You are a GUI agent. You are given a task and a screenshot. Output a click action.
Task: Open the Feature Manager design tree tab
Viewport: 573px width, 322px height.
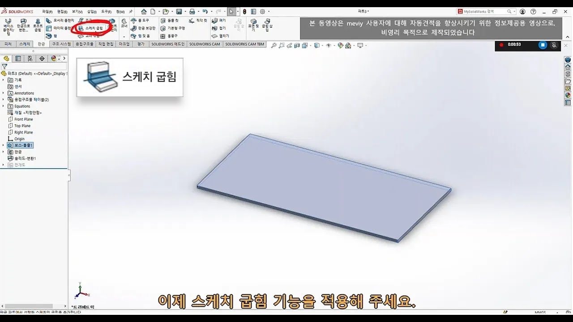pos(6,59)
